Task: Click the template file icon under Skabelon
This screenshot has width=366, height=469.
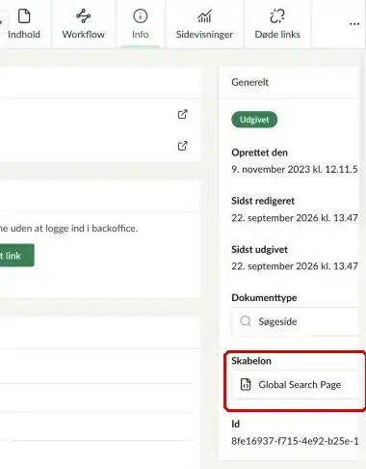Action: click(246, 384)
